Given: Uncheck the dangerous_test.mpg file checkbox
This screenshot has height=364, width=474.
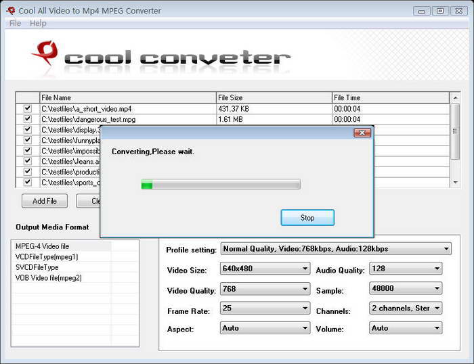Looking at the screenshot, I should (x=28, y=119).
